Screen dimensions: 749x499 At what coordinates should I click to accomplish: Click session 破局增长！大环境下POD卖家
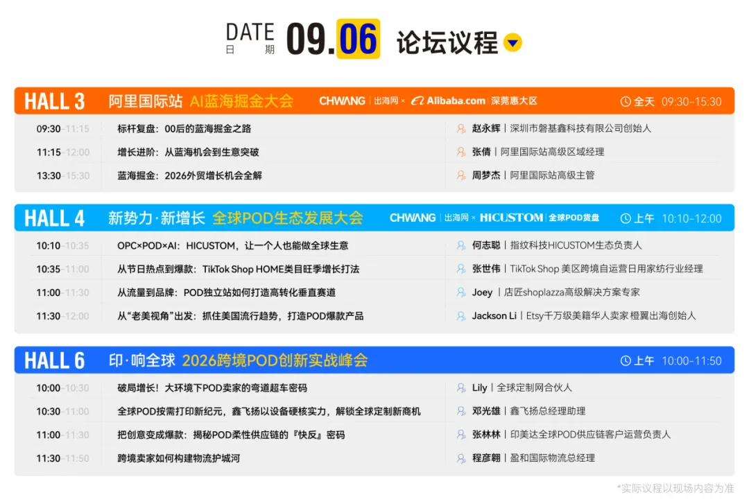212,387
